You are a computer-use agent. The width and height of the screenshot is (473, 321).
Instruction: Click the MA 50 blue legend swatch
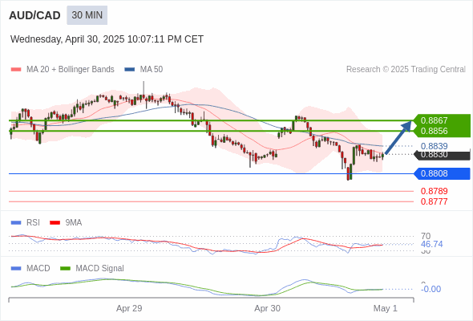(x=130, y=70)
